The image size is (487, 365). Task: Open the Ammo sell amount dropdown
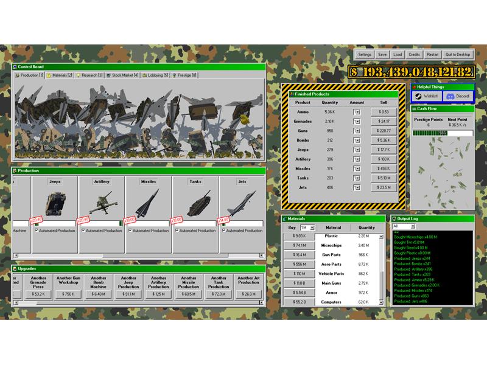point(357,112)
